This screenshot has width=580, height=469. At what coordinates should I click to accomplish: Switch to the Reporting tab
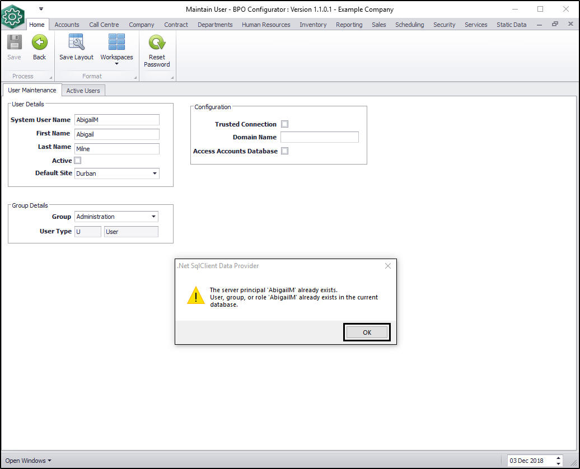point(349,25)
